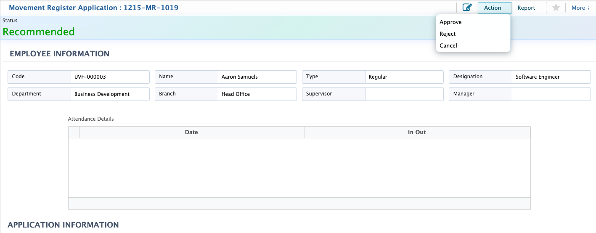Click the edit pencil icon
Screen dimensions: 596x233
(467, 8)
